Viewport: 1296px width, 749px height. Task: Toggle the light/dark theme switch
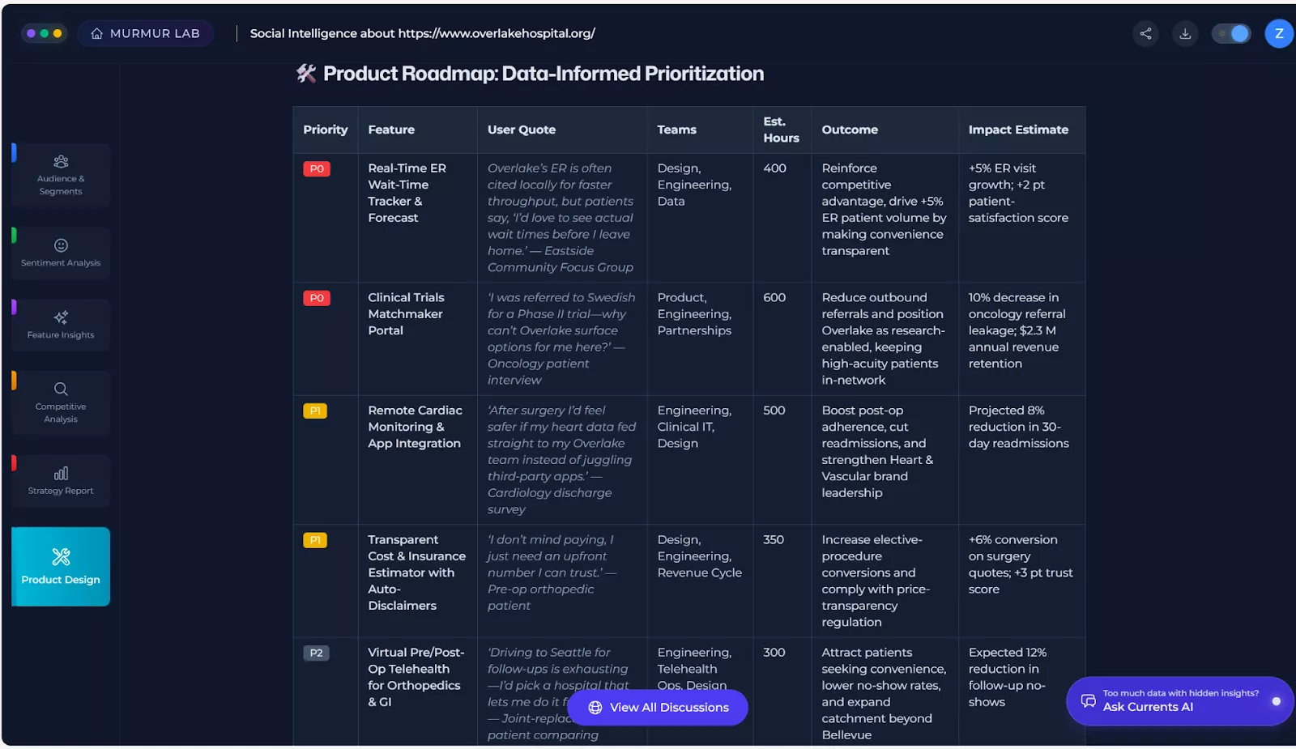point(1231,33)
